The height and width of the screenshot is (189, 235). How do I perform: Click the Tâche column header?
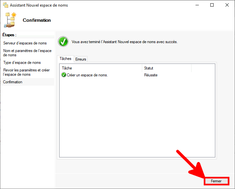(101, 68)
